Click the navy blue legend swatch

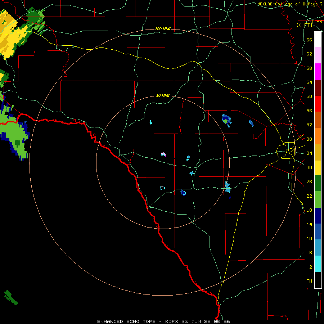click(x=318, y=216)
